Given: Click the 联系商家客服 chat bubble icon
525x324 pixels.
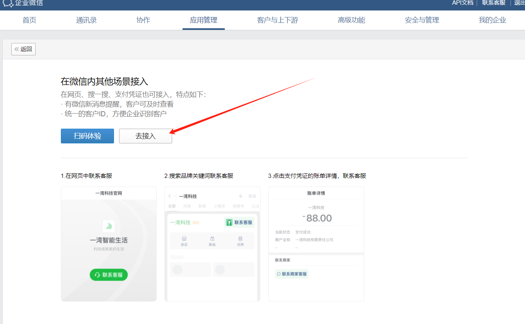Looking at the screenshot, I should tap(278, 274).
